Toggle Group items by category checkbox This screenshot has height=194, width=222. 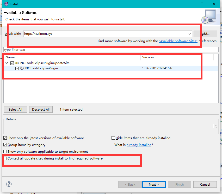5,145
